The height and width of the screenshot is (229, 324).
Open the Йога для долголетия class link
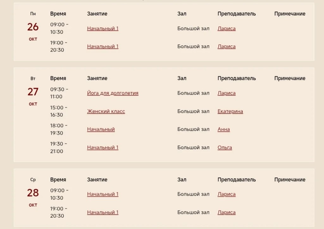(x=113, y=93)
